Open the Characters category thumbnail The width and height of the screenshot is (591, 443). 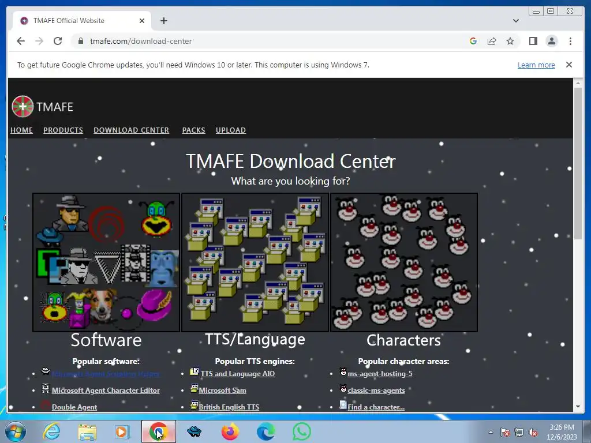coord(403,262)
